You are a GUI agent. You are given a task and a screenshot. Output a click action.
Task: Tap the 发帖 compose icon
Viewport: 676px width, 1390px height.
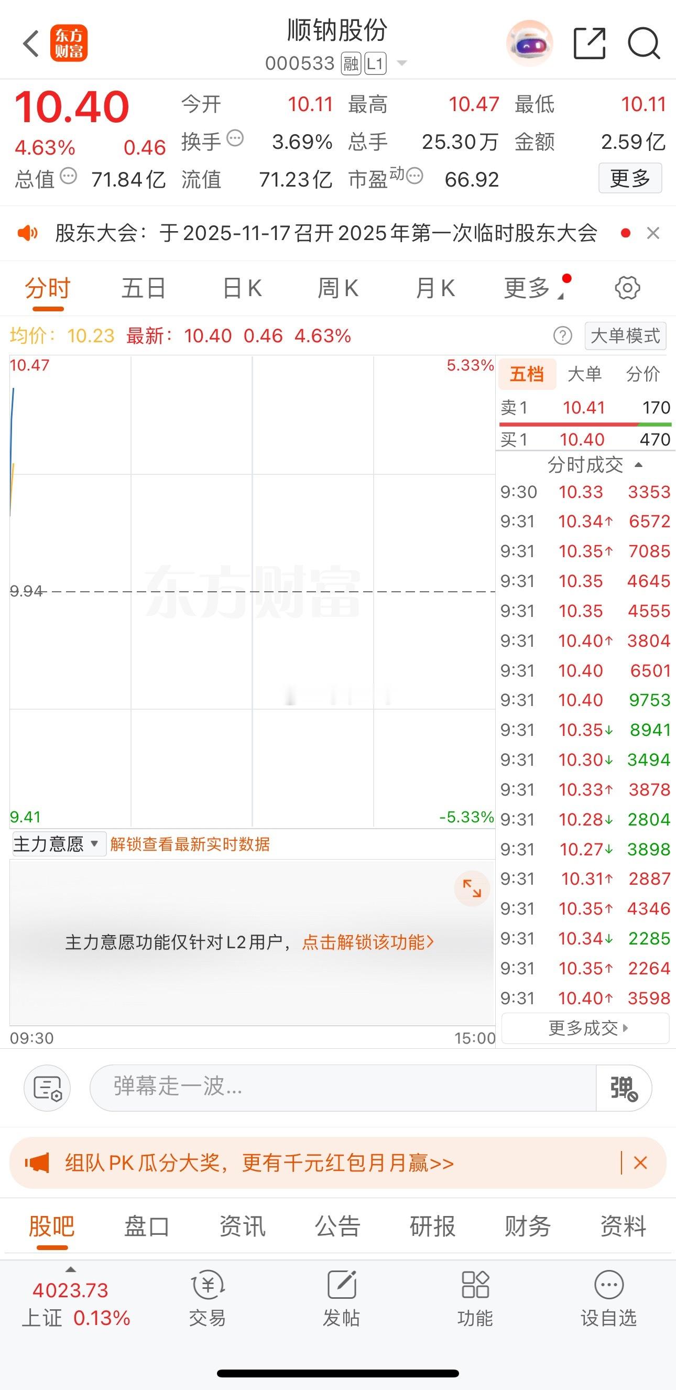coord(342,1285)
